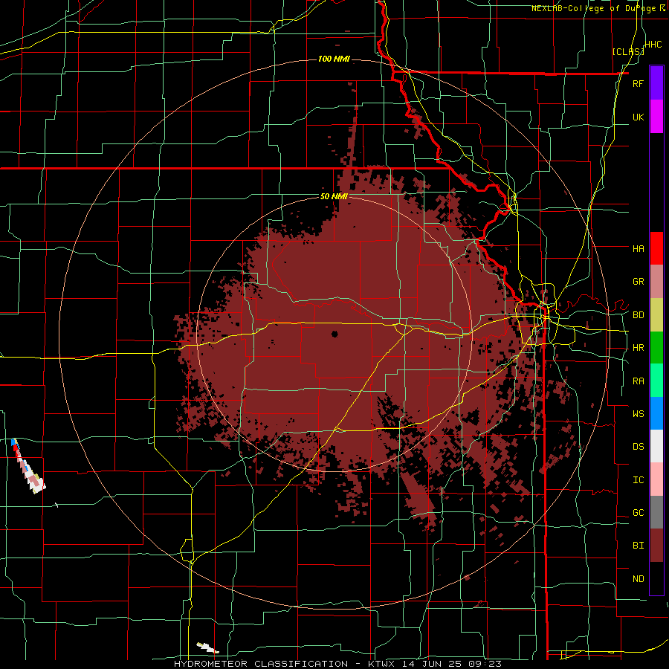The image size is (669, 669).
Task: Click the WS blue legend swatch
Action: (656, 413)
